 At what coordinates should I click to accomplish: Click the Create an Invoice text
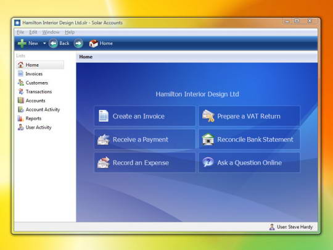pos(139,116)
